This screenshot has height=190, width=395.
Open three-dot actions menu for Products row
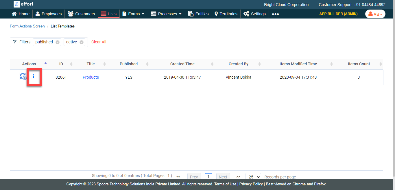pyautogui.click(x=34, y=76)
